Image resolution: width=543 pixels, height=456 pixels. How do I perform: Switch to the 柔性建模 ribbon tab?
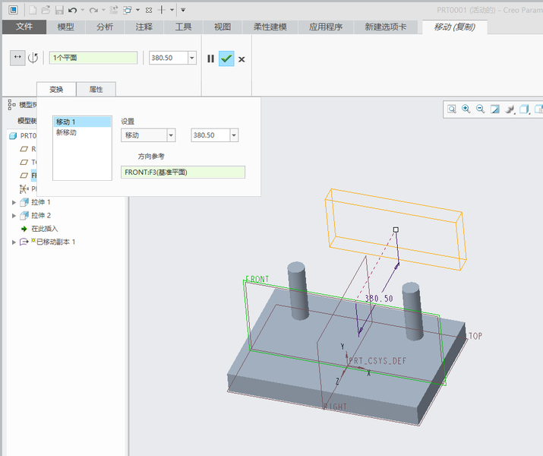pyautogui.click(x=270, y=27)
